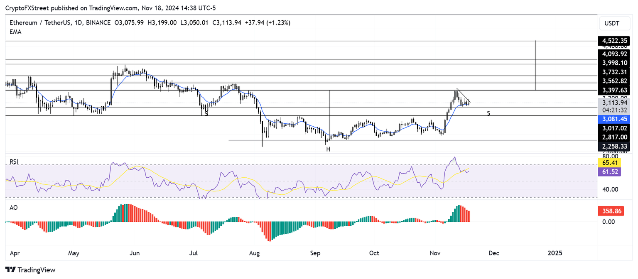Click the close value C3,113.94 in header
The width and height of the screenshot is (638, 279).
point(227,23)
